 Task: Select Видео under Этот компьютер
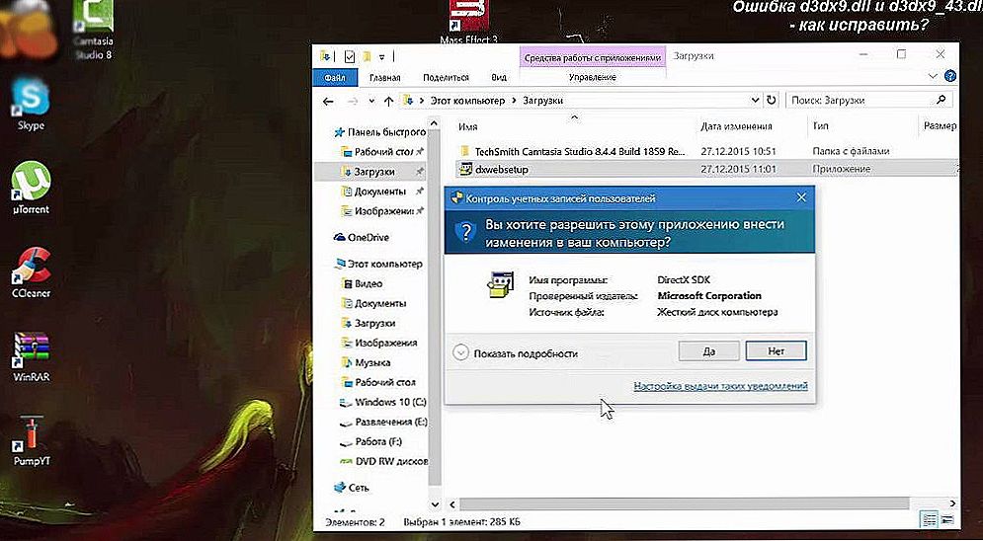(362, 283)
